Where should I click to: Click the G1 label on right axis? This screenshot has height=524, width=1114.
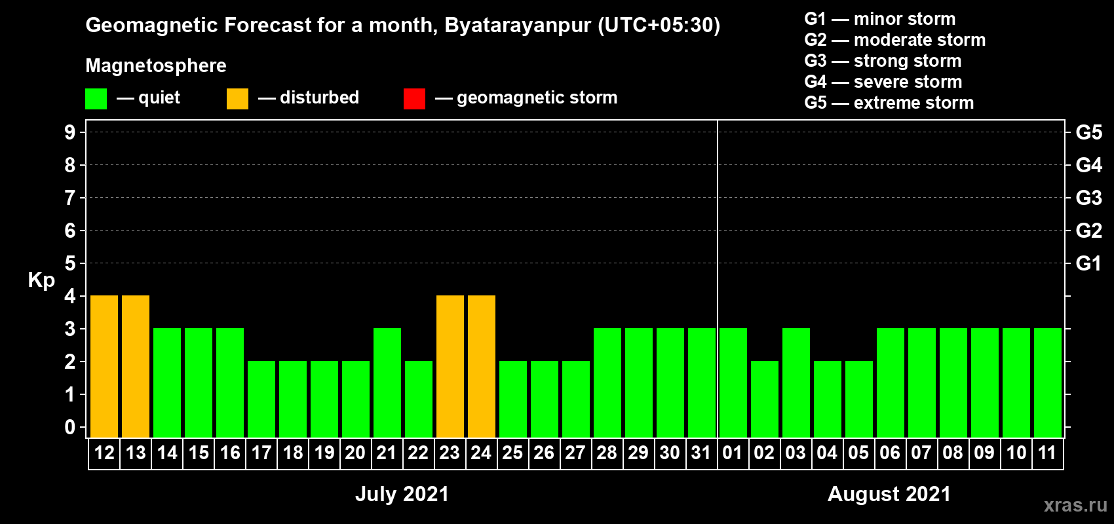tap(1089, 263)
